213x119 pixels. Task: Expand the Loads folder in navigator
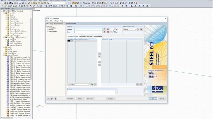(4, 47)
